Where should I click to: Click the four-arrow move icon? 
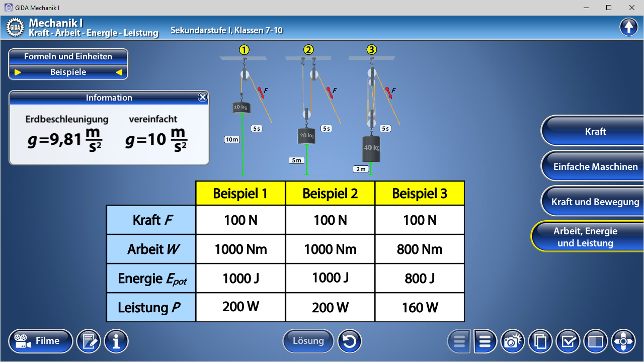(623, 342)
